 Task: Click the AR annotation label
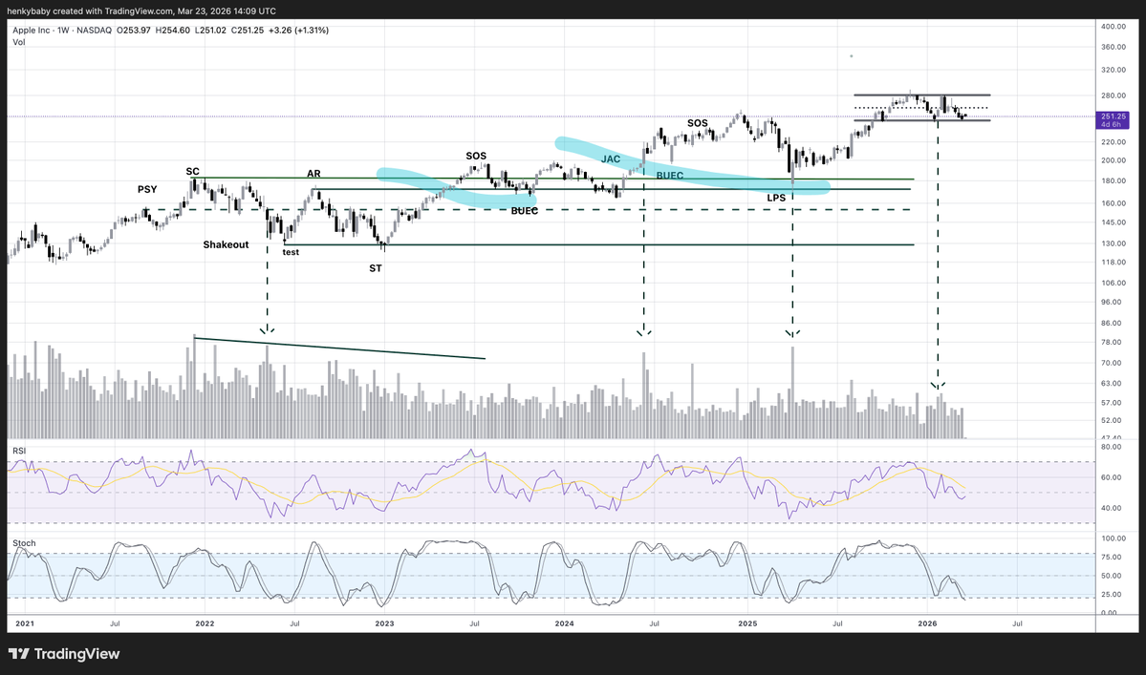click(314, 174)
